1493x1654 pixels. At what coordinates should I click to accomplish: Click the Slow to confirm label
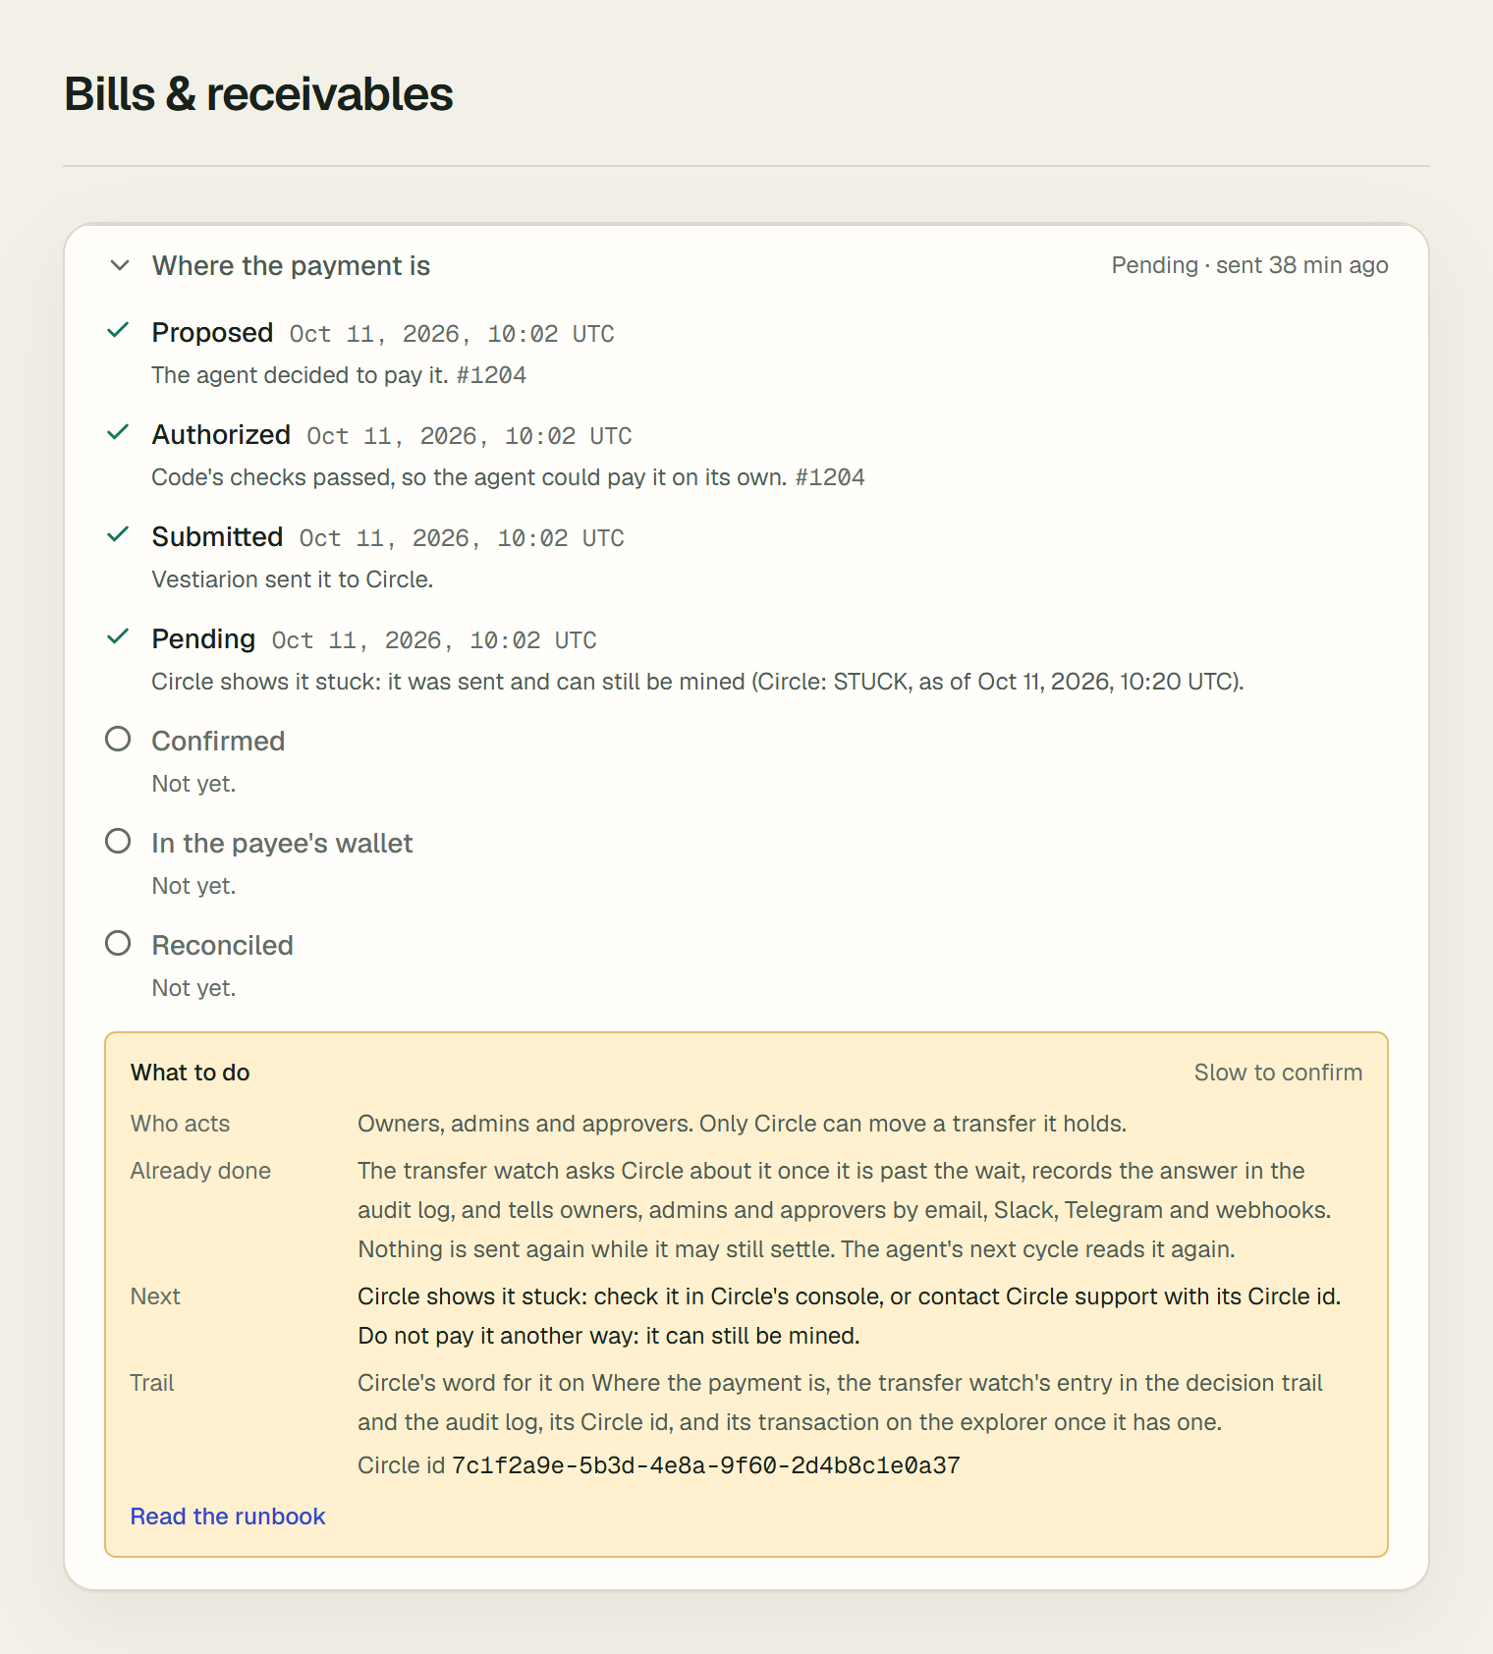point(1278,1073)
